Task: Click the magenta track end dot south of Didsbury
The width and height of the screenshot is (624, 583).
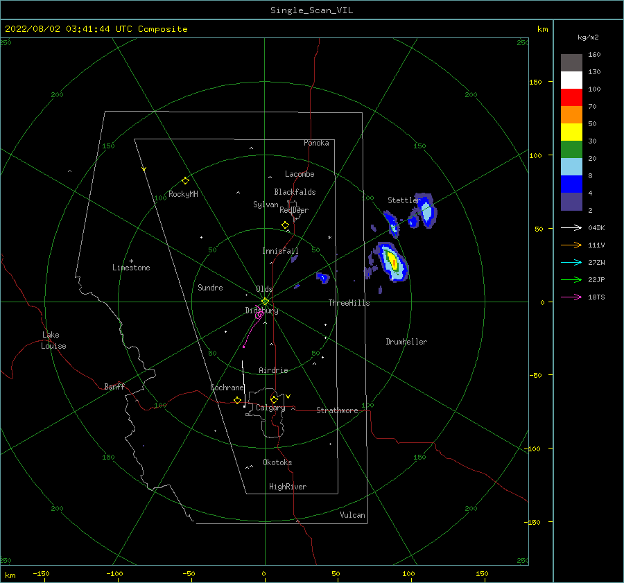Action: click(243, 347)
